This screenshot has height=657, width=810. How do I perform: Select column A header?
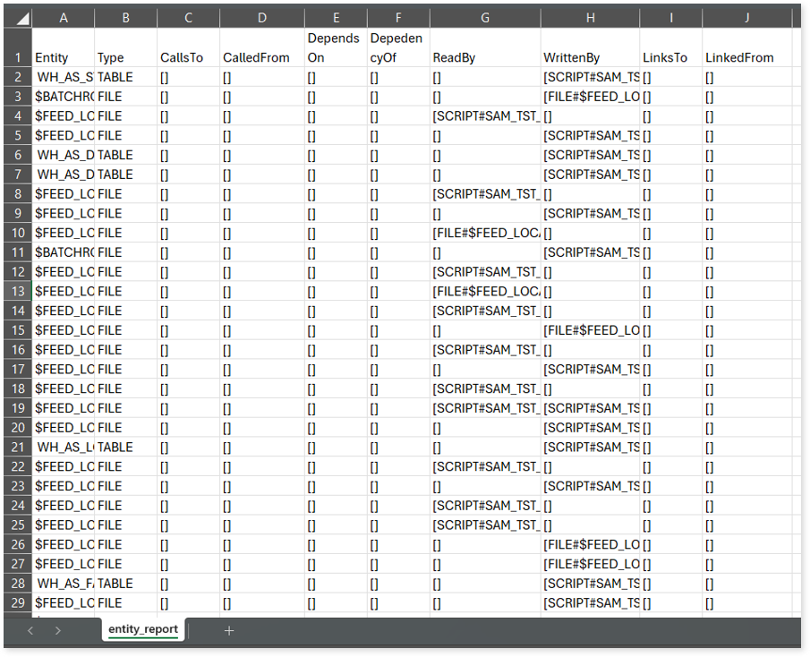(x=63, y=17)
